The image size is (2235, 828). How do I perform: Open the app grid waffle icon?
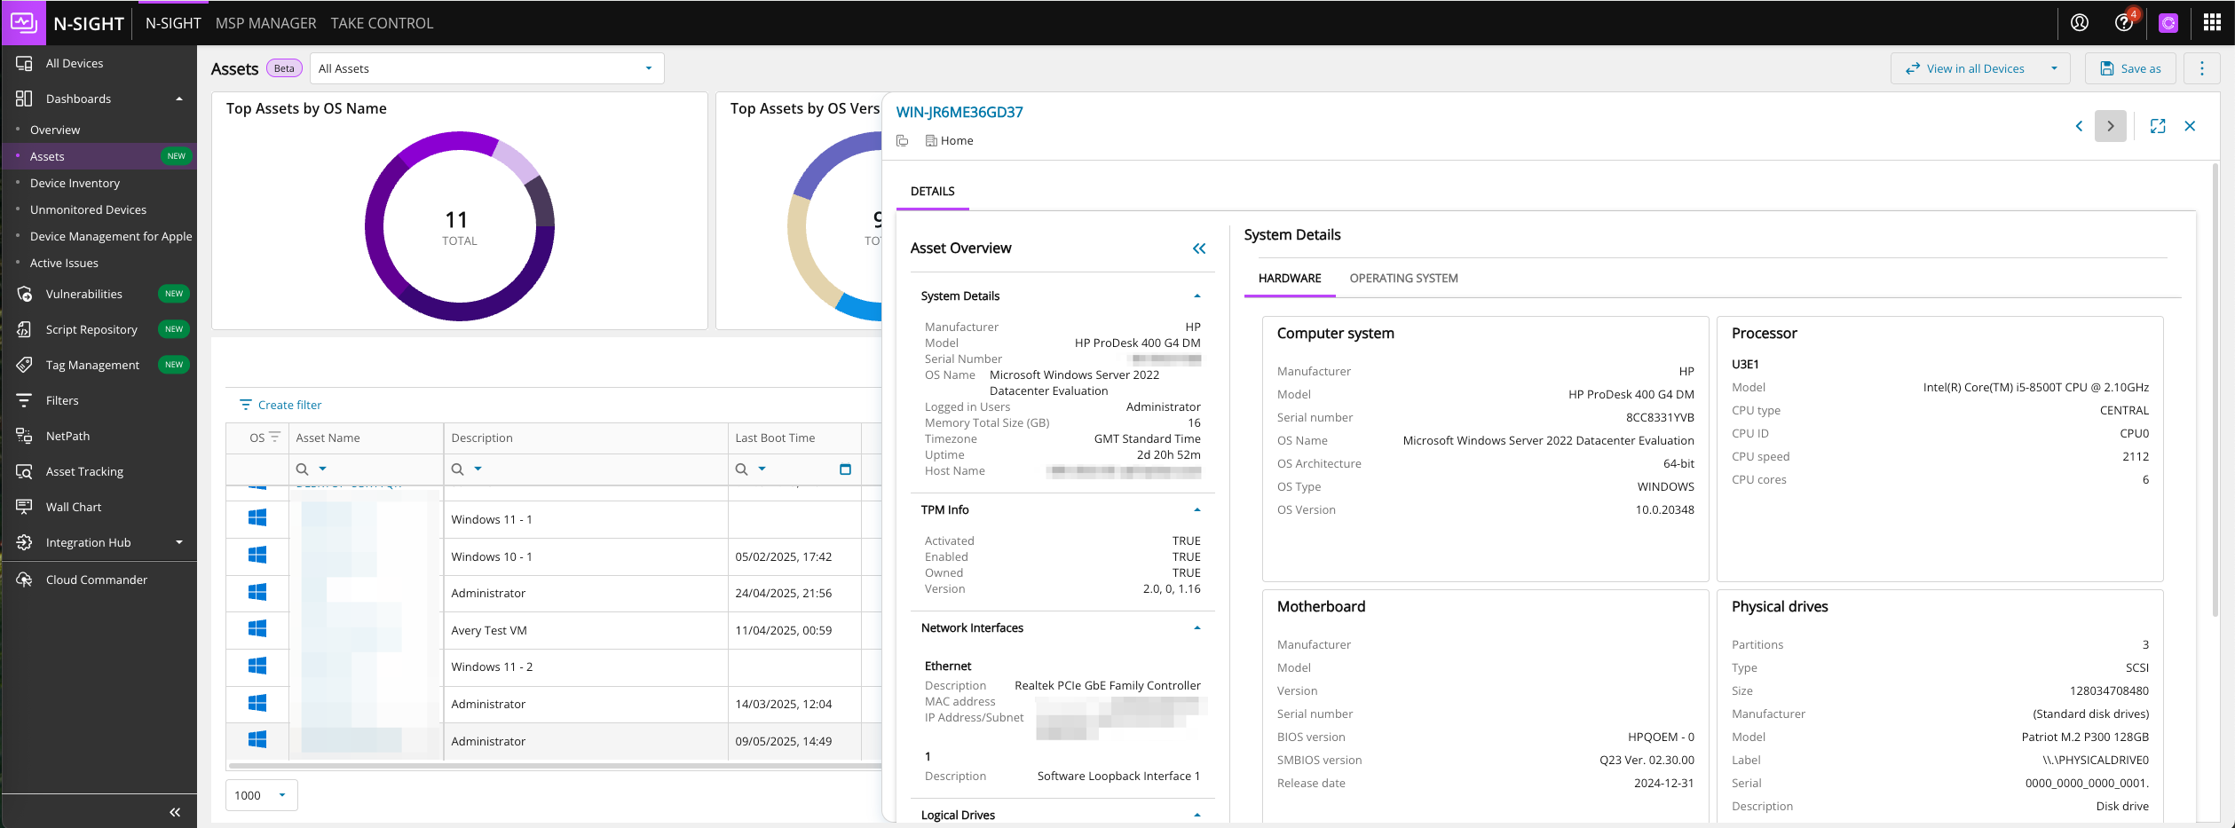pos(2211,22)
